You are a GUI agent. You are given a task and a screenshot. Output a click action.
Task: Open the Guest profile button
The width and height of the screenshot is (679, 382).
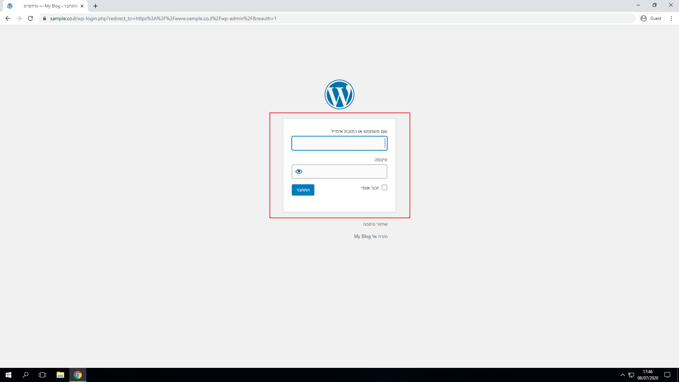click(652, 18)
